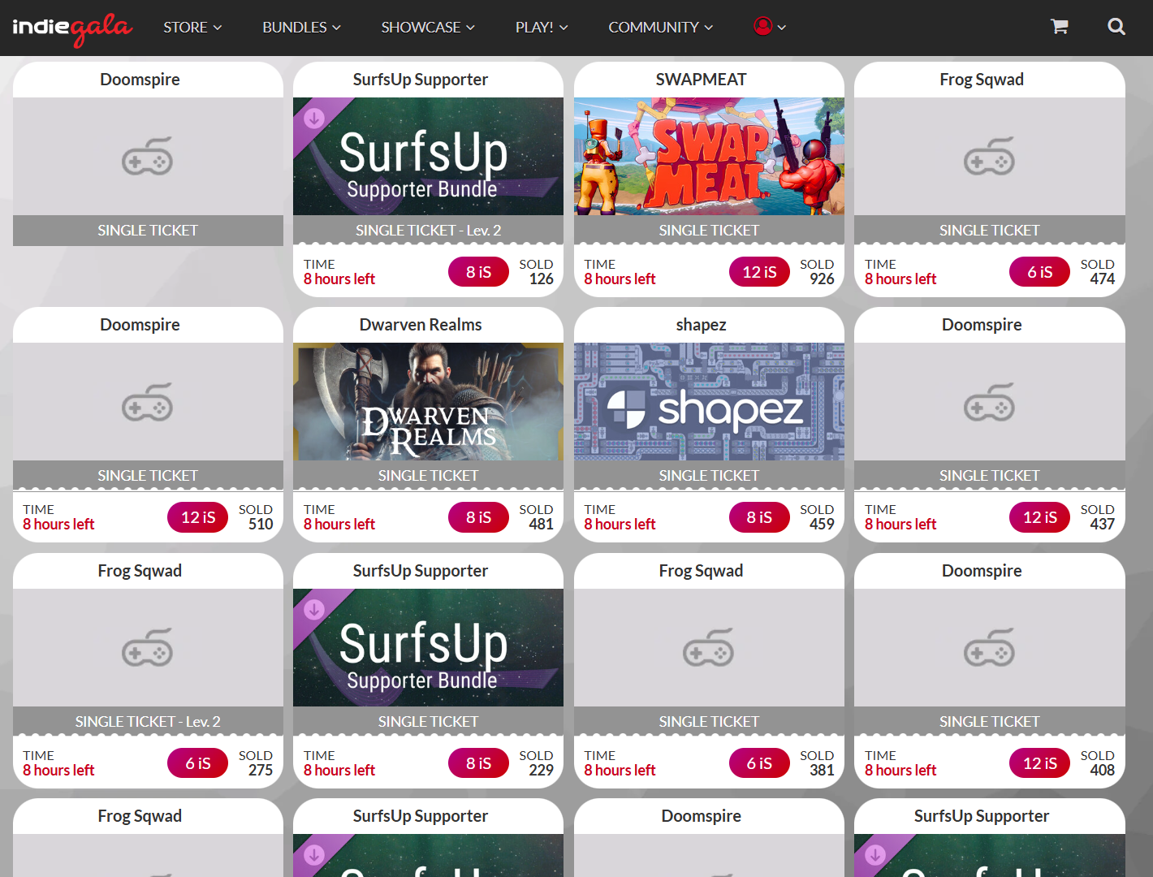Click the purple arrow badge on SurfsUp card with 229 sold
This screenshot has height=877, width=1153.
[314, 610]
